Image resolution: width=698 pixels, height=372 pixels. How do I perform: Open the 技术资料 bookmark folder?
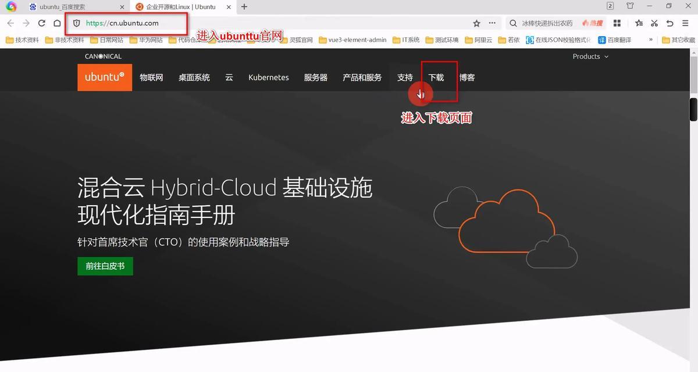[22, 40]
